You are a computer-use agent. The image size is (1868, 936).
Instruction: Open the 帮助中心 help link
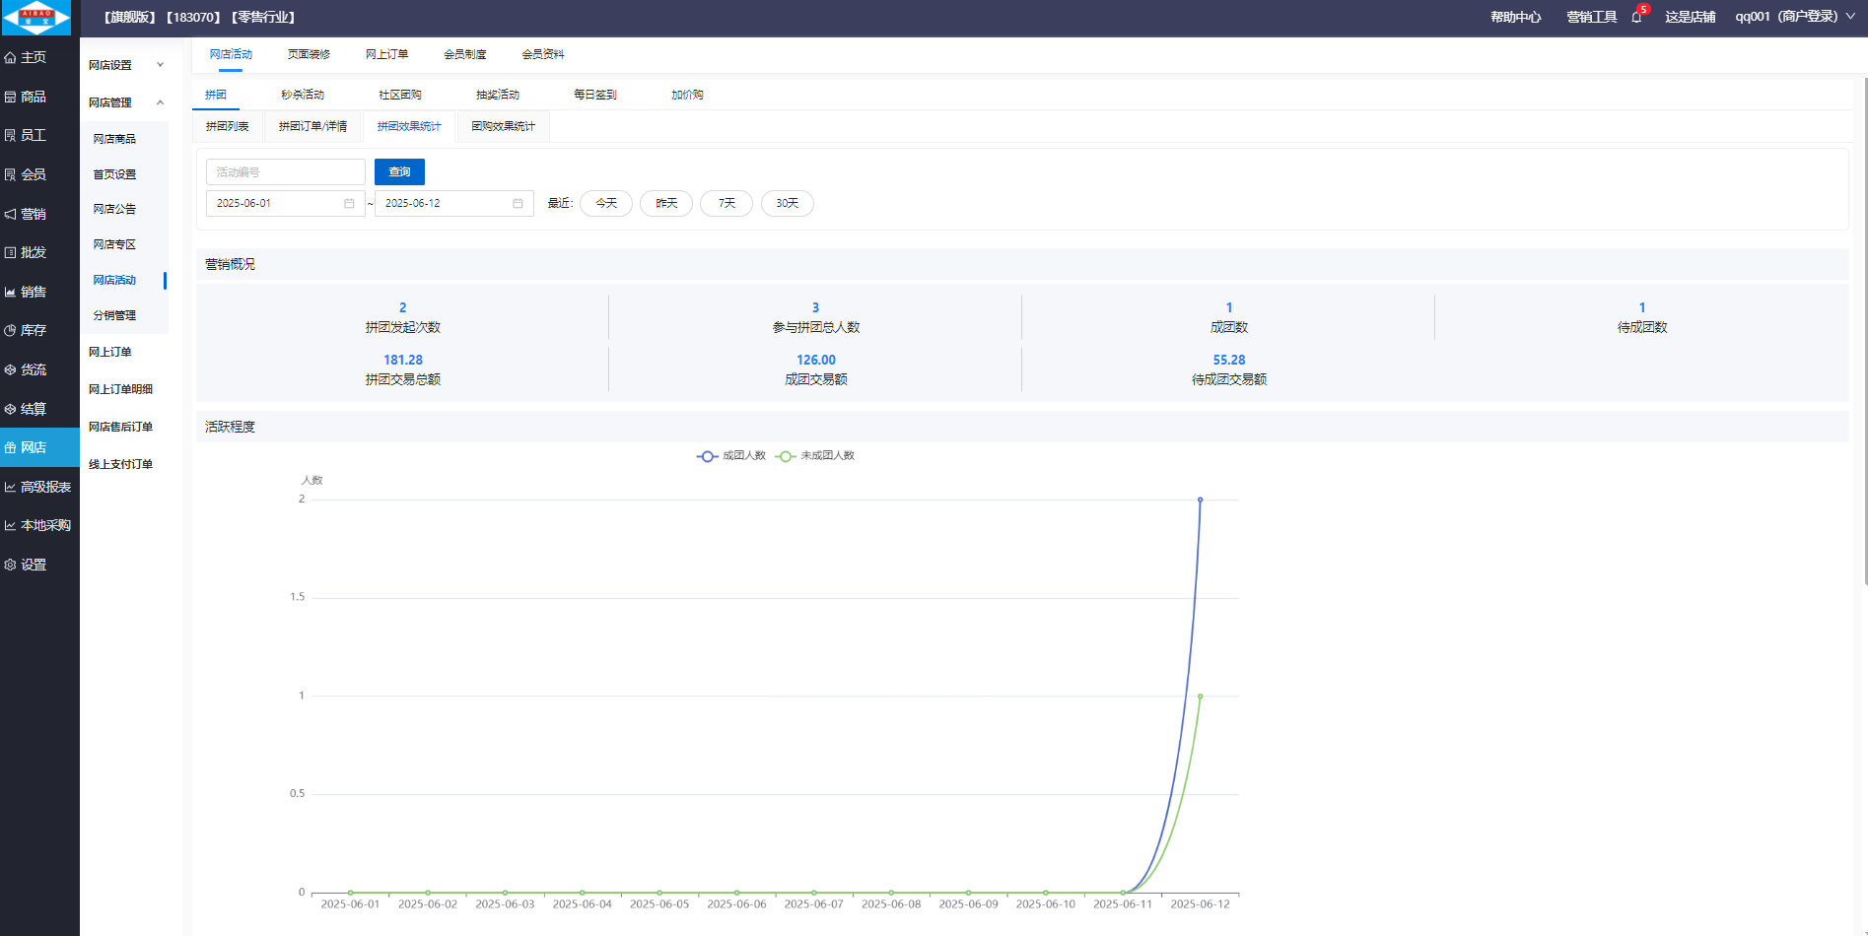tap(1515, 17)
